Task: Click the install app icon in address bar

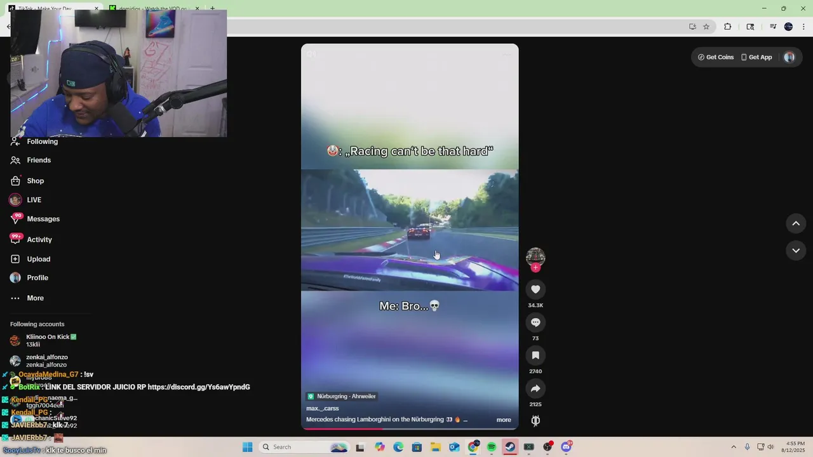Action: [x=692, y=27]
